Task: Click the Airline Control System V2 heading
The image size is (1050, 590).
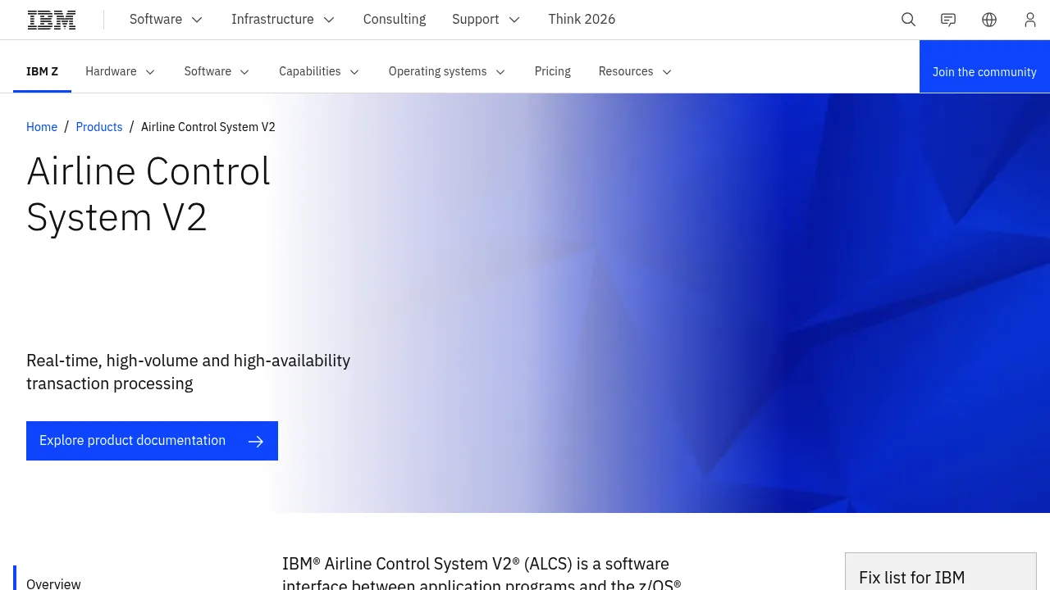Action: point(148,194)
